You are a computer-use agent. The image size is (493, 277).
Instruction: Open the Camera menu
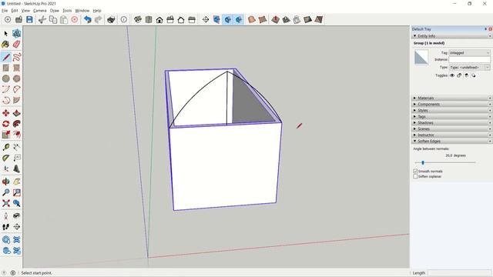39,11
